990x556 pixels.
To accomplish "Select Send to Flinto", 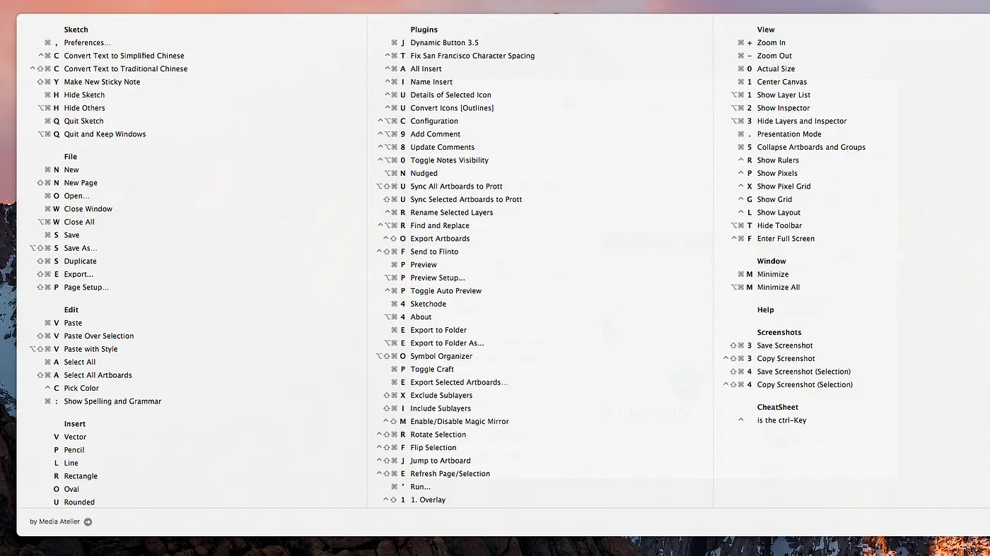I will pyautogui.click(x=434, y=252).
